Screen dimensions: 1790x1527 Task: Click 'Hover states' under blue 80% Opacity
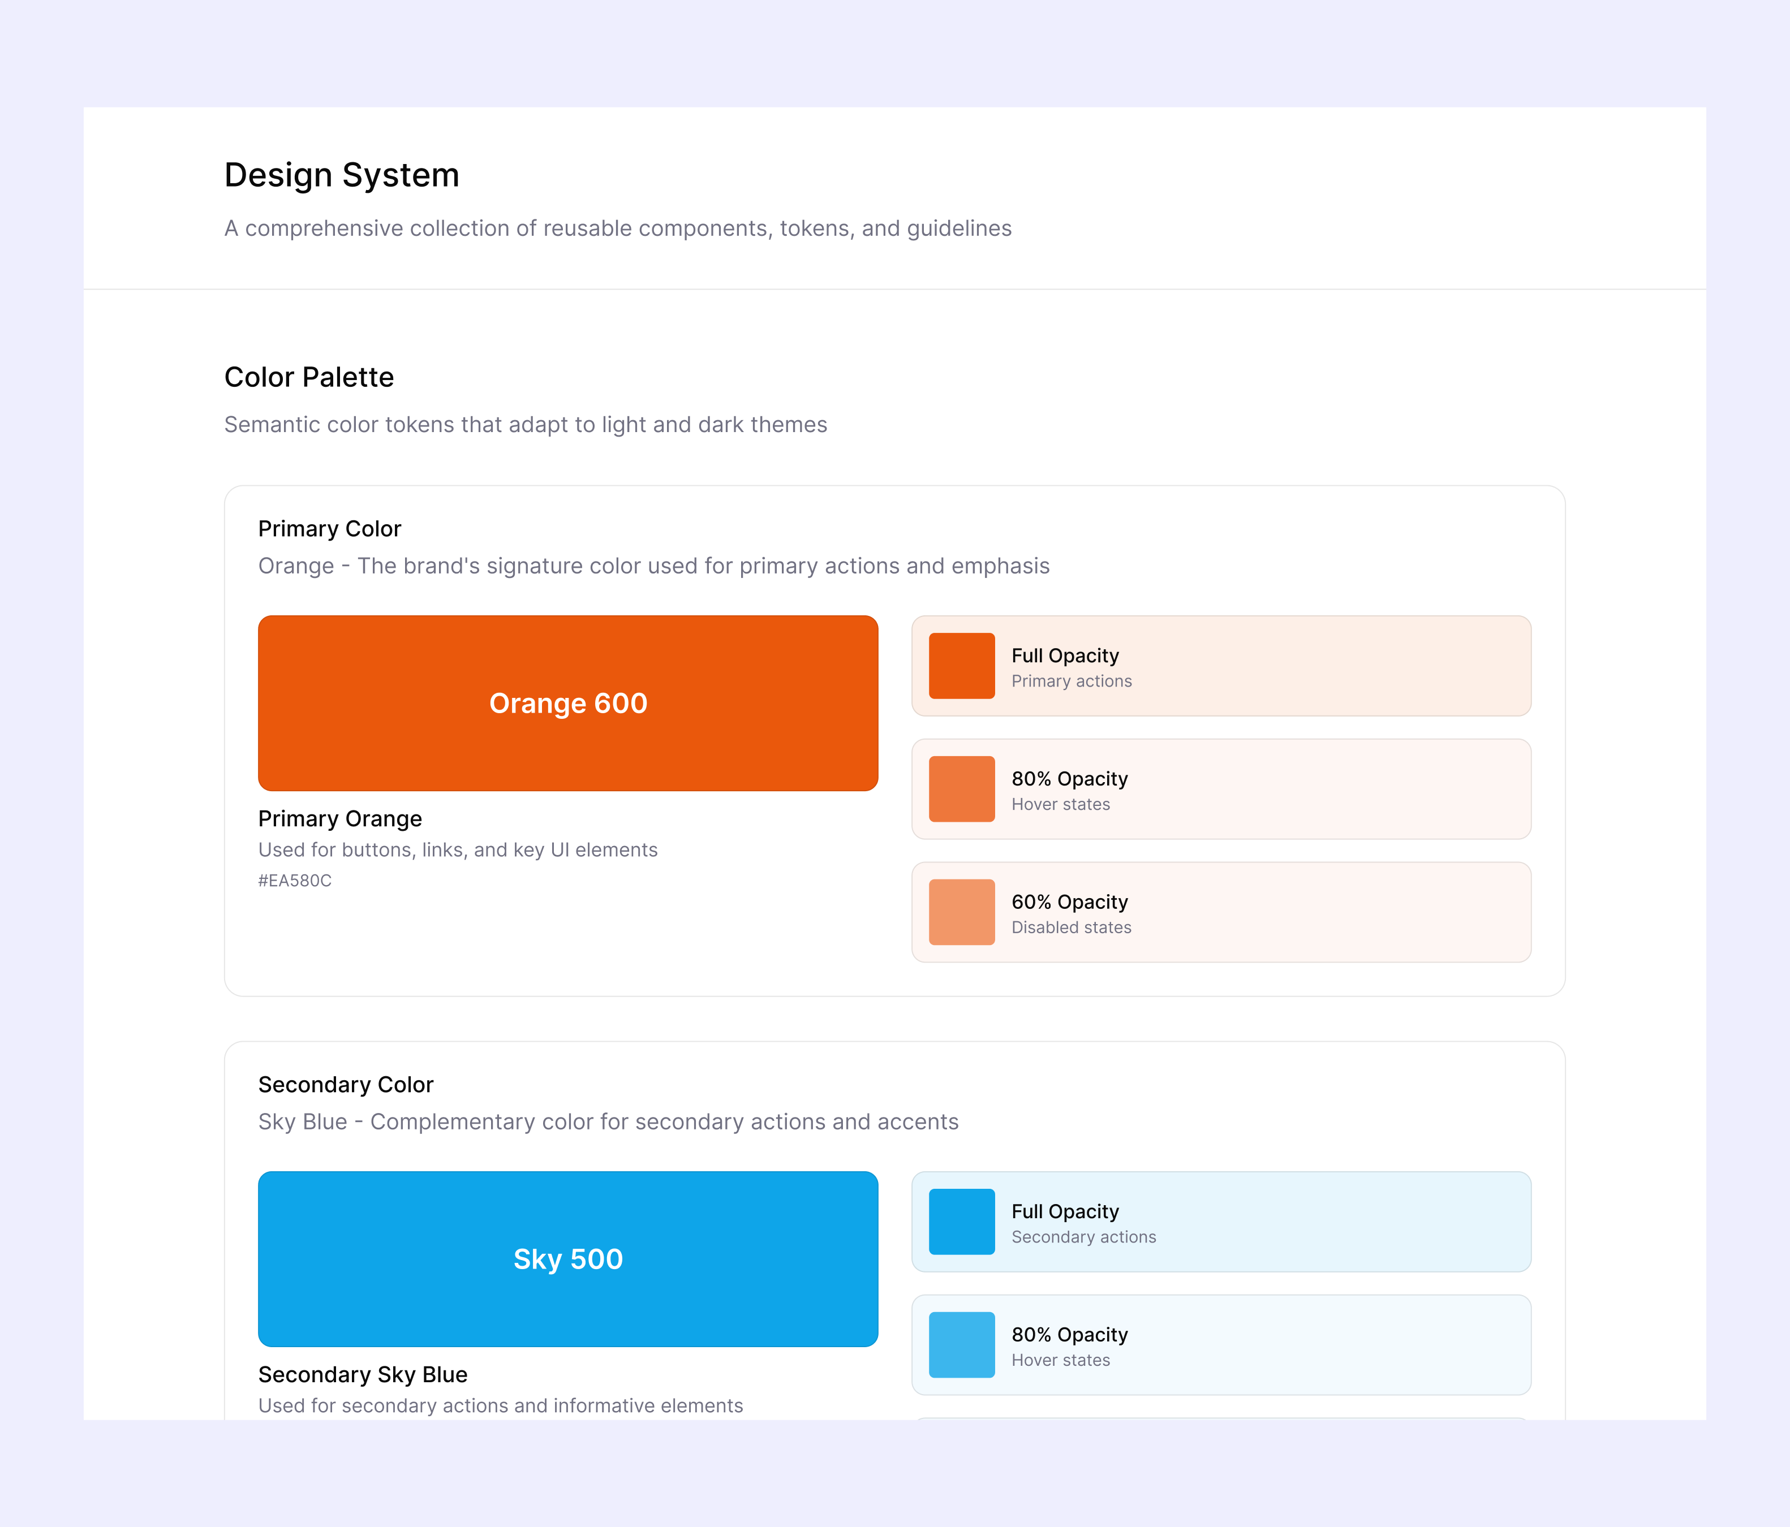1061,1360
